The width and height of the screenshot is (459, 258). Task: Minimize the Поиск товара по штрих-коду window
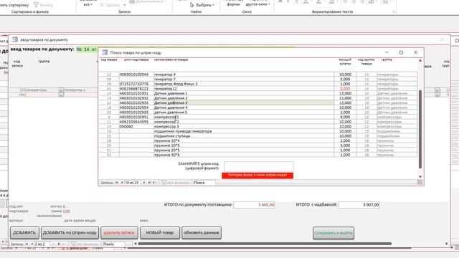(x=387, y=52)
